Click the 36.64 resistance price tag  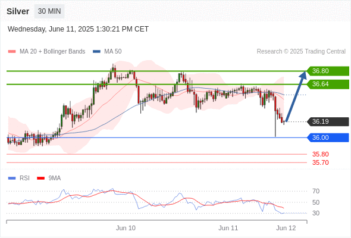328,84
